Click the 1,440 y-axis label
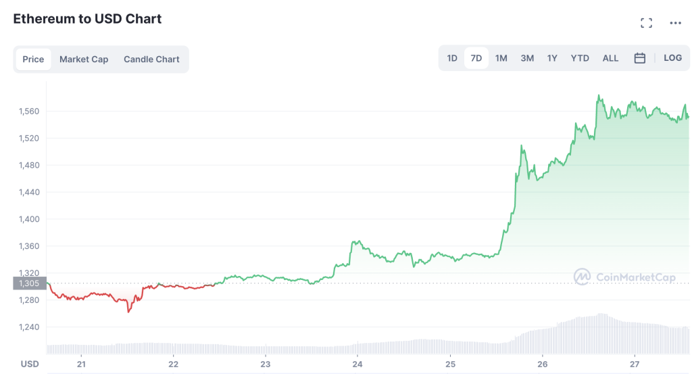 coord(29,192)
